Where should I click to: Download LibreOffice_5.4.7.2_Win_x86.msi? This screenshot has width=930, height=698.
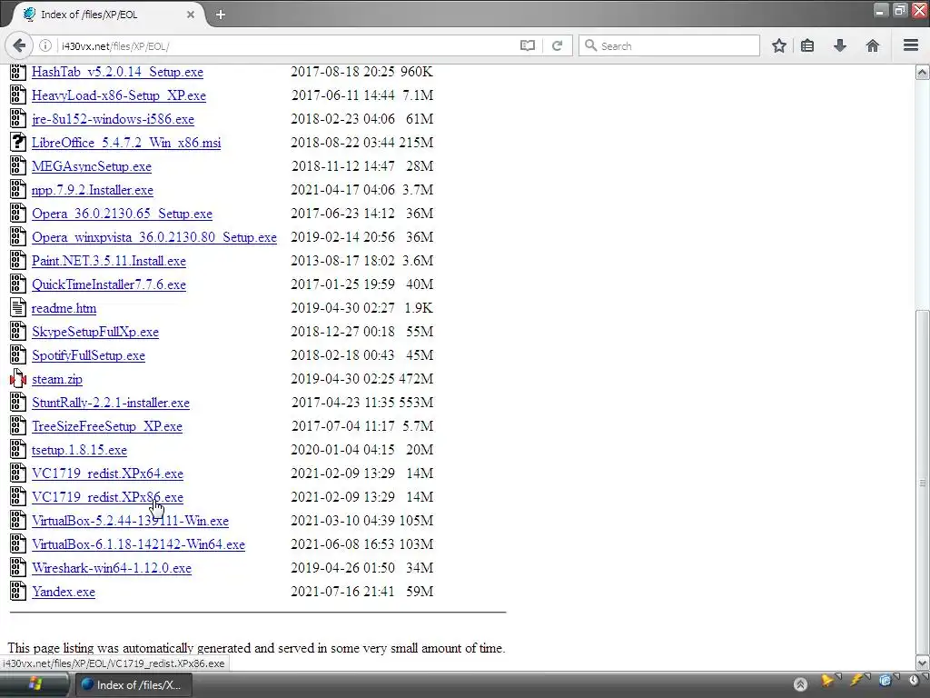pyautogui.click(x=126, y=143)
